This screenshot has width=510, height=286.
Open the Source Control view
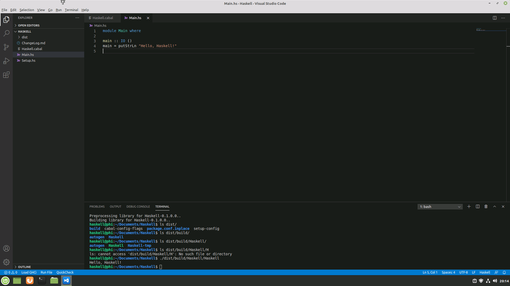pyautogui.click(x=6, y=47)
